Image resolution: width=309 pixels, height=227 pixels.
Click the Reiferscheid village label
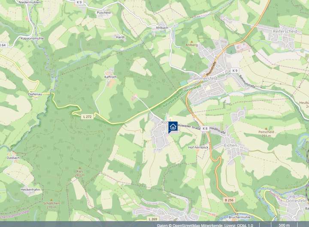[x=285, y=31]
